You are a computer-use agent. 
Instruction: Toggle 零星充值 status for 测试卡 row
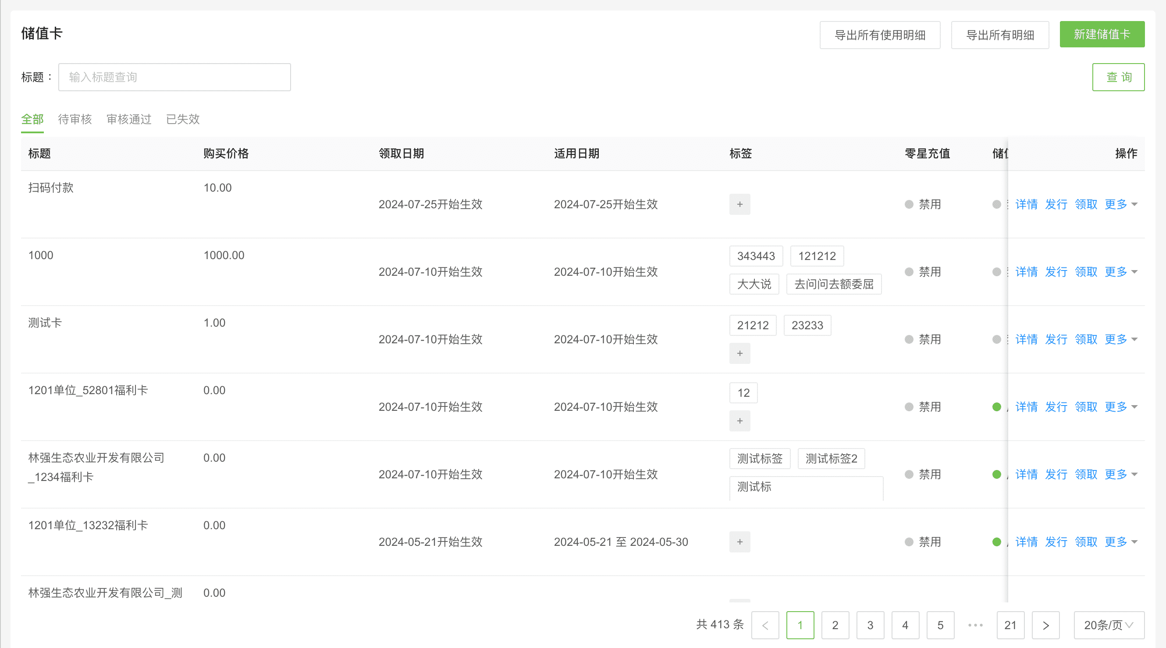[x=909, y=339]
